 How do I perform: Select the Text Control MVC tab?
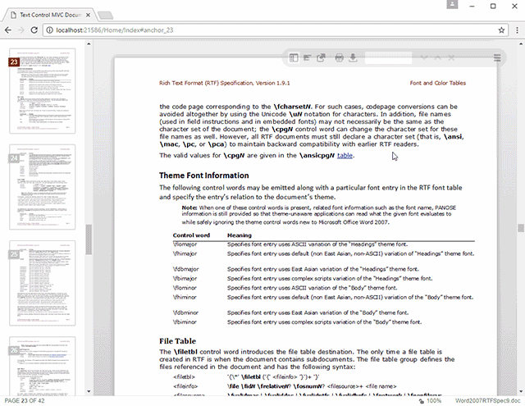point(49,15)
